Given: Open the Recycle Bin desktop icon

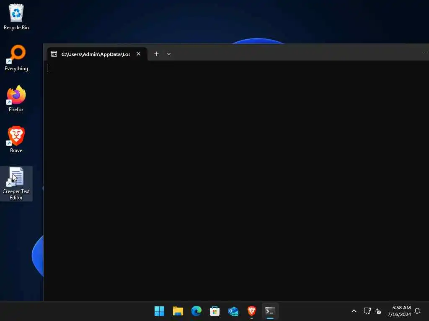Looking at the screenshot, I should 16,17.
